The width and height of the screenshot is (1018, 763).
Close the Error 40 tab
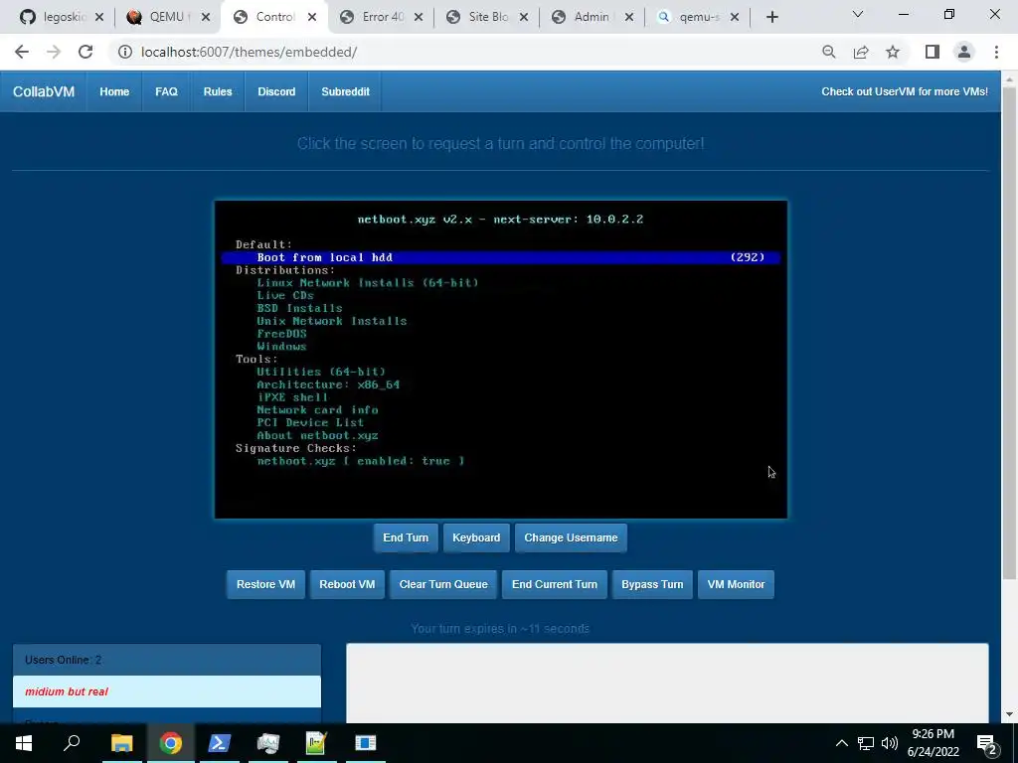tap(419, 17)
